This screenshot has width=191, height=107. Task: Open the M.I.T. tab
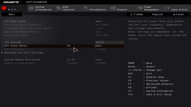pyautogui.click(x=14, y=8)
